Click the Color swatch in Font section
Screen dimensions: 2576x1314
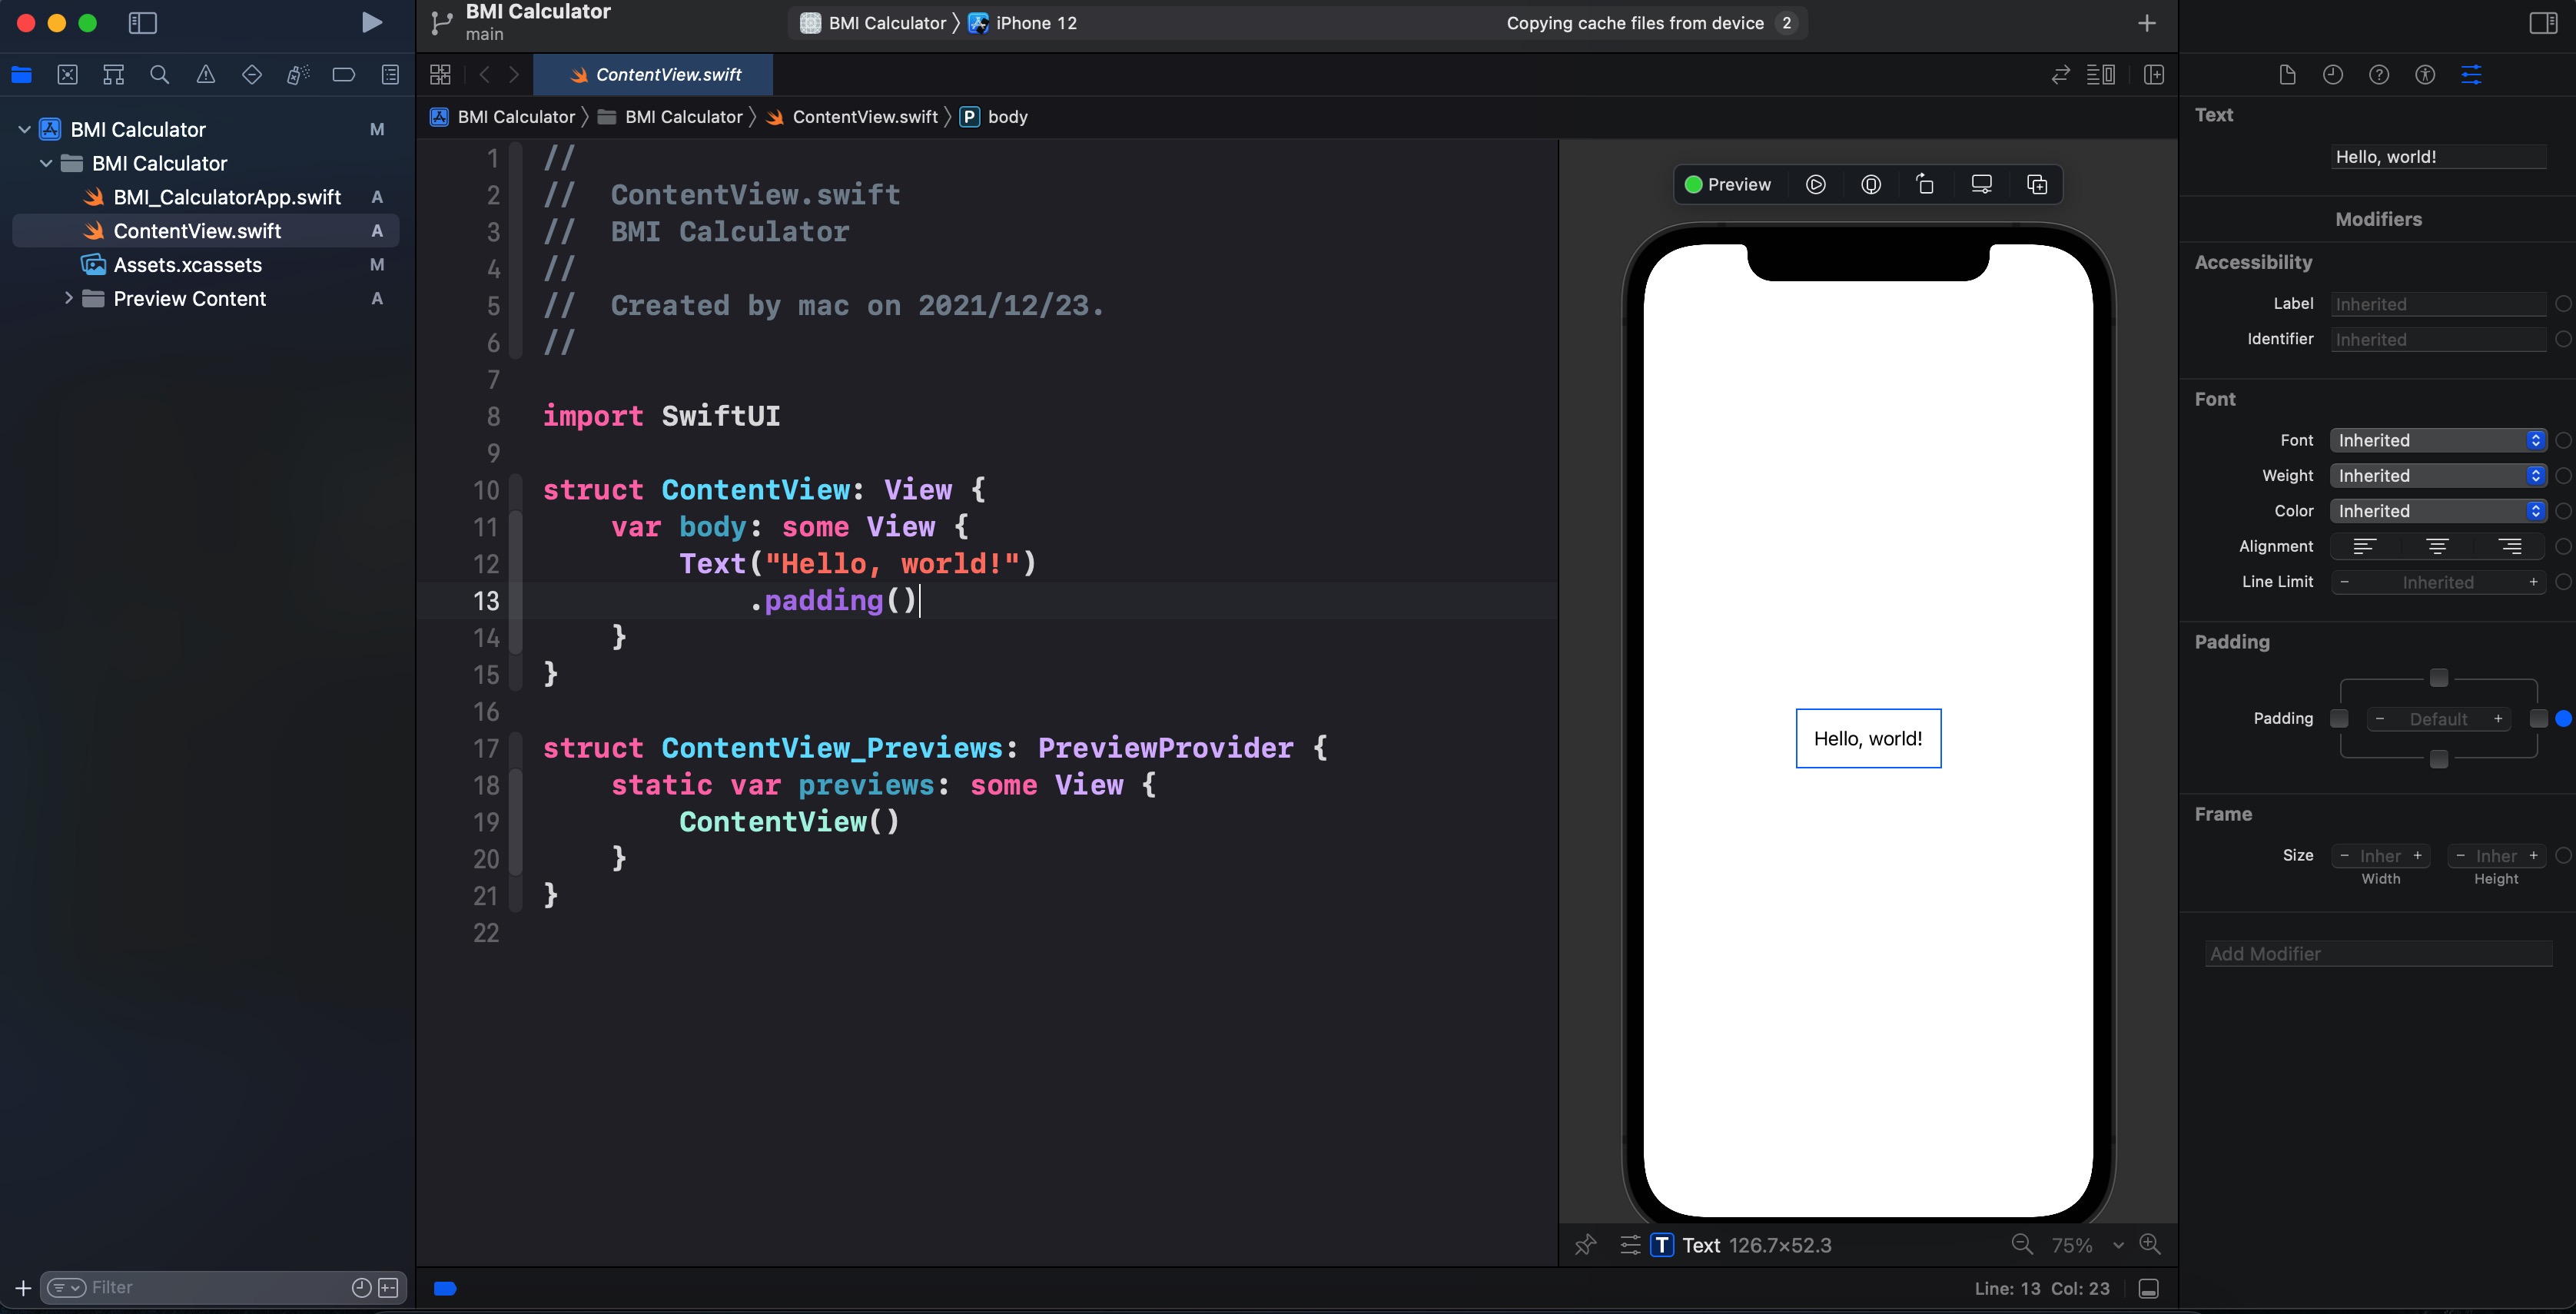pos(2564,511)
